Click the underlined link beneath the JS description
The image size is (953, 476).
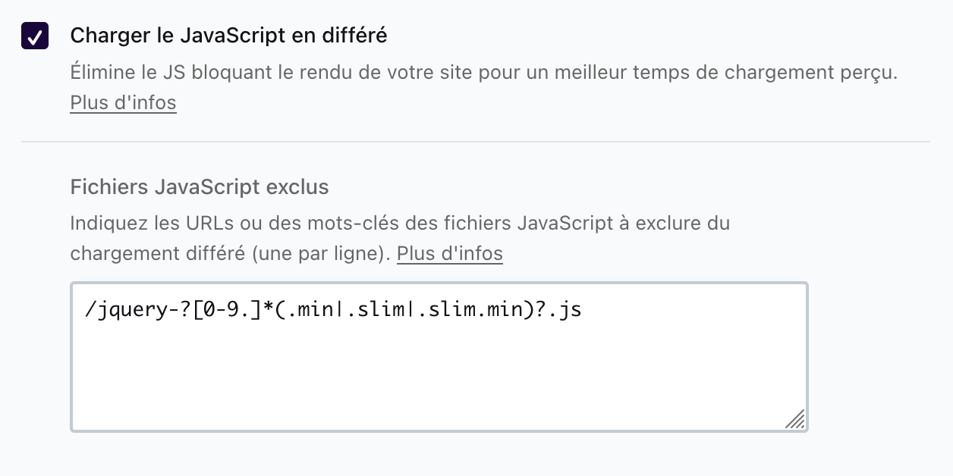click(x=123, y=102)
